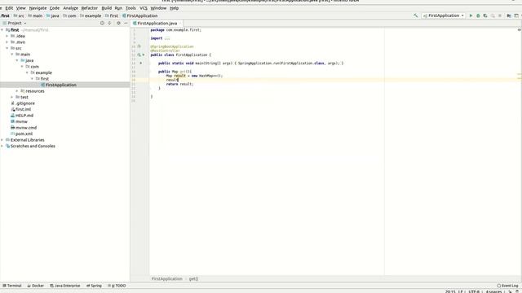Expand Scratches and Consoles node
This screenshot has height=293, width=522.
[x=2, y=146]
